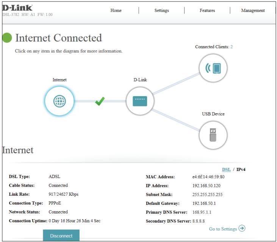Screen dimensions: 277x242
Task: Open the Features menu
Action: click(207, 11)
